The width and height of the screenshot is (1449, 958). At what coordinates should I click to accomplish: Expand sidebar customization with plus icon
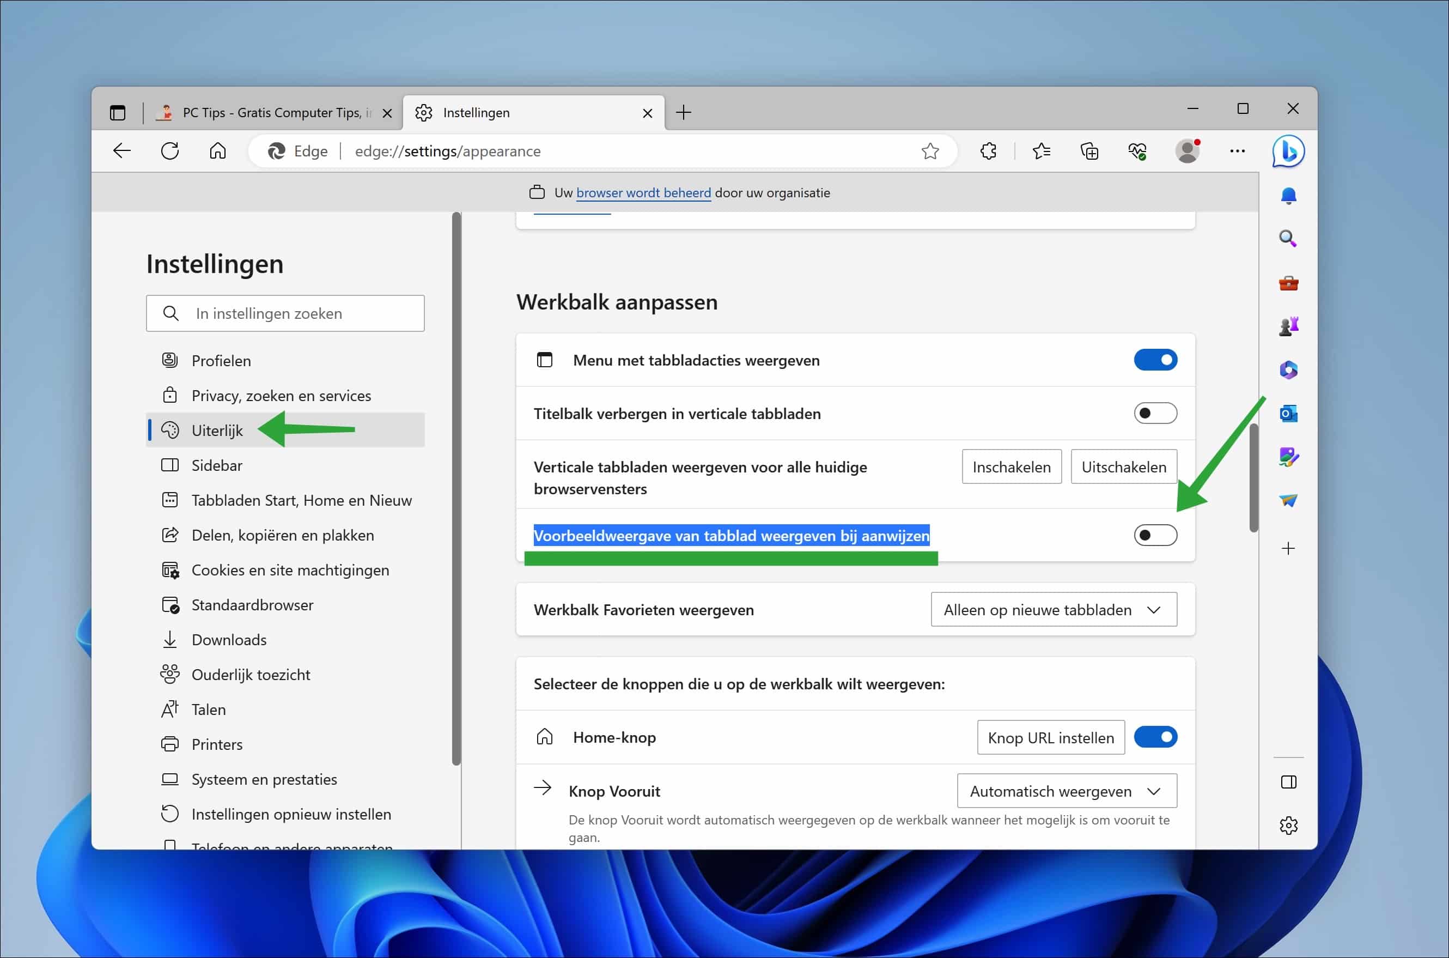click(1288, 548)
